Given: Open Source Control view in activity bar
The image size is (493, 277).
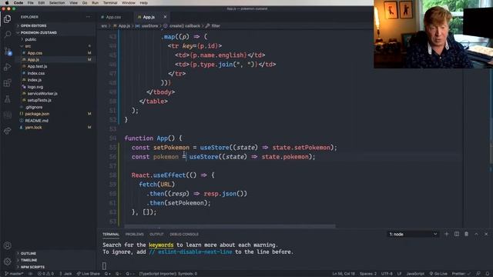Looking at the screenshot, I should [7, 51].
